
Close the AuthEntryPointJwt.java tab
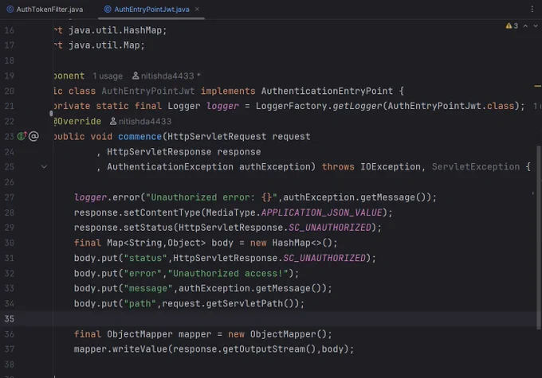pos(197,10)
